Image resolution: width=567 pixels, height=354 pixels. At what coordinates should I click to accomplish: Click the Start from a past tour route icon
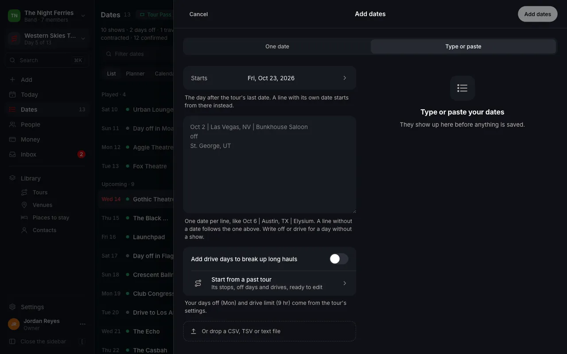tap(198, 283)
